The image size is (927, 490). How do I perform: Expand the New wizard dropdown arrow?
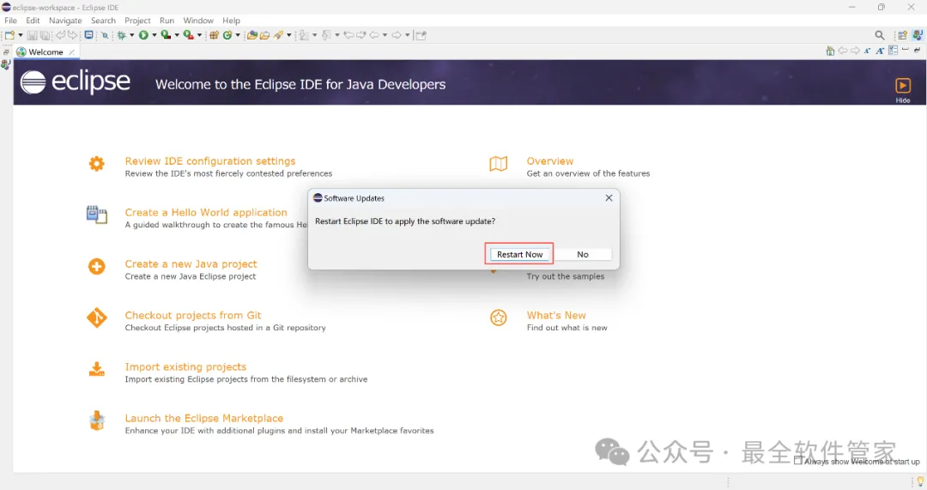pos(20,35)
